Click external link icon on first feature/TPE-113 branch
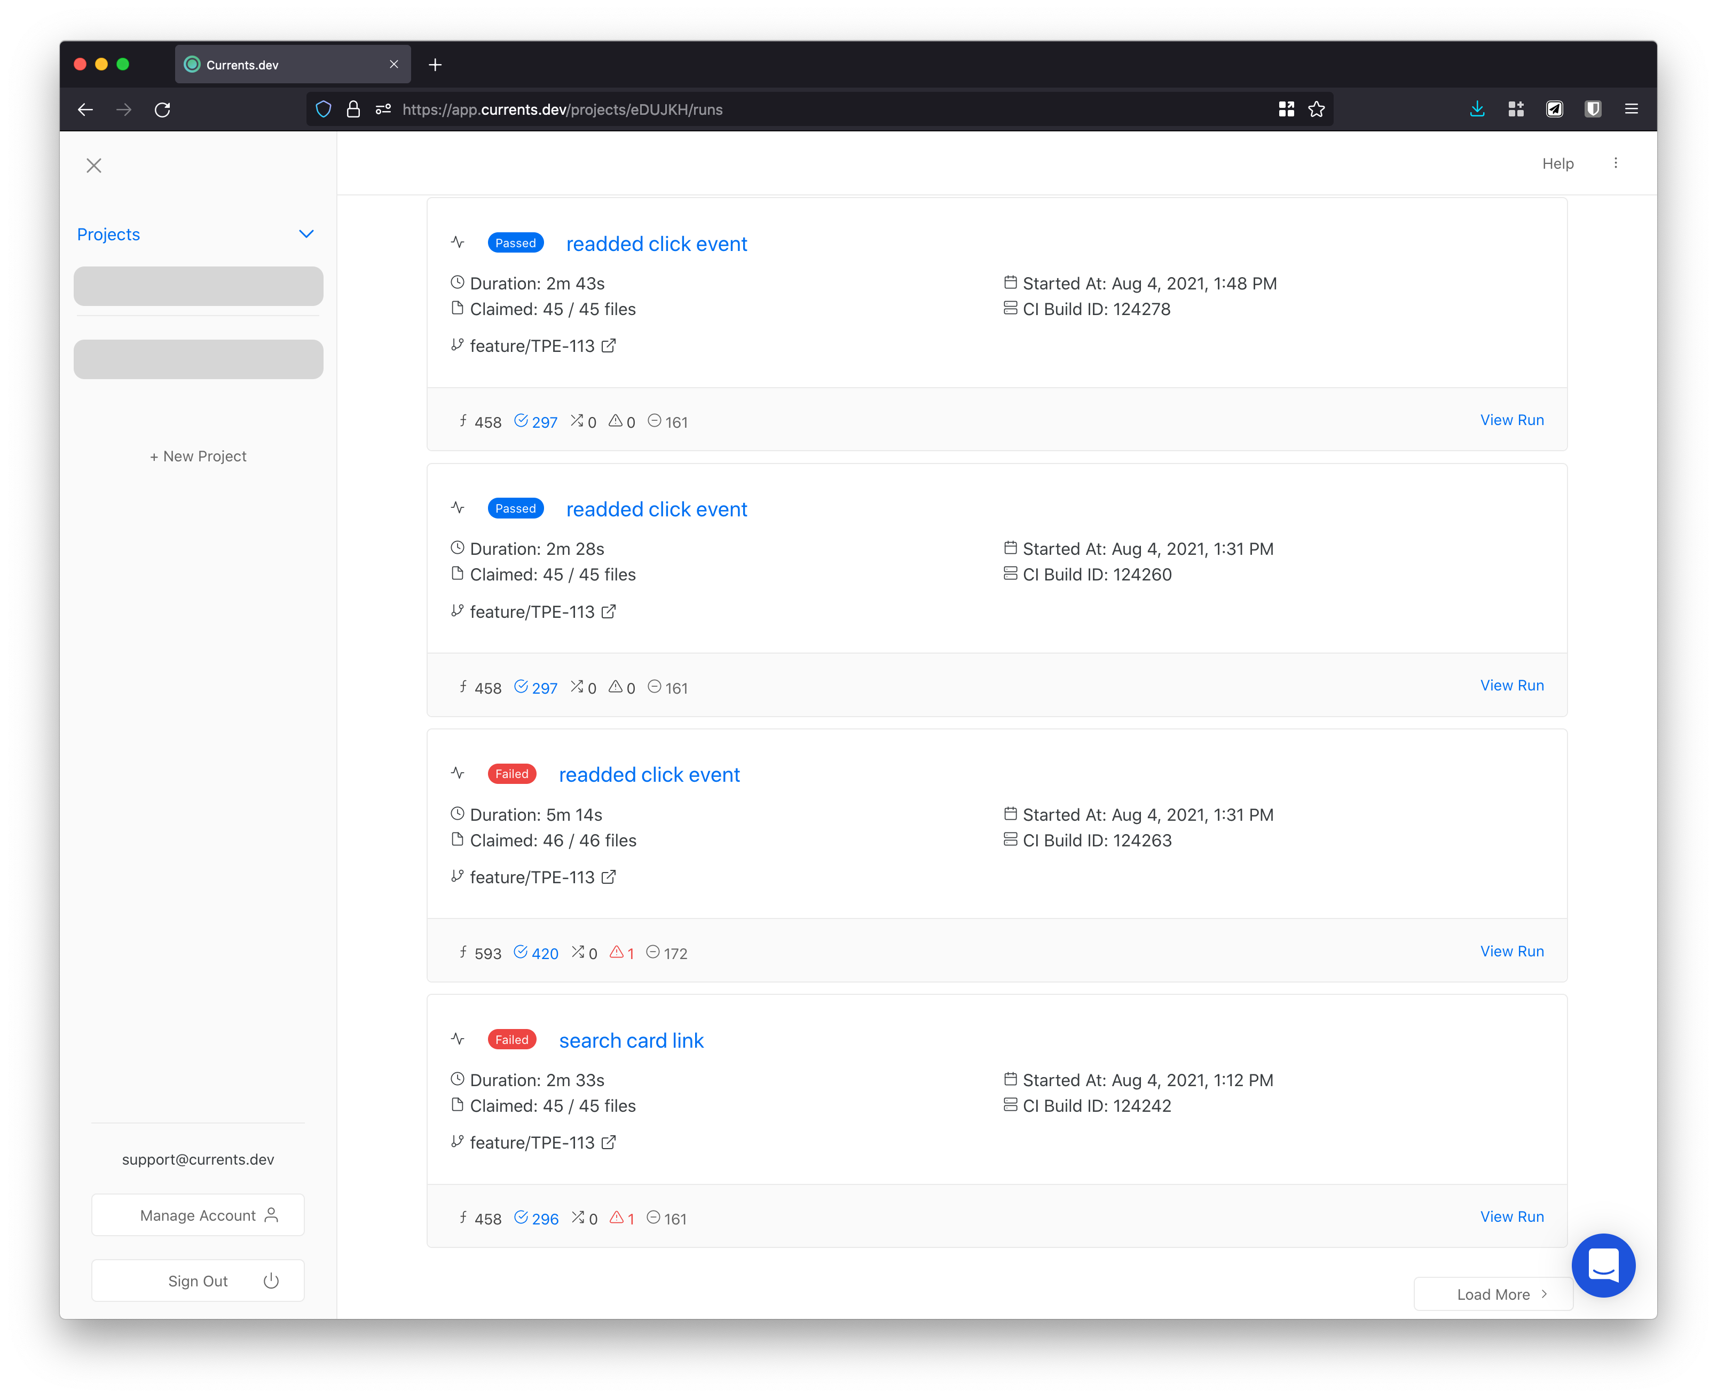The height and width of the screenshot is (1398, 1717). tap(609, 346)
